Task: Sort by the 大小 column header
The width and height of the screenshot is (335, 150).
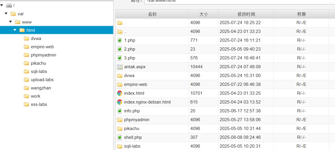Action: [x=204, y=14]
